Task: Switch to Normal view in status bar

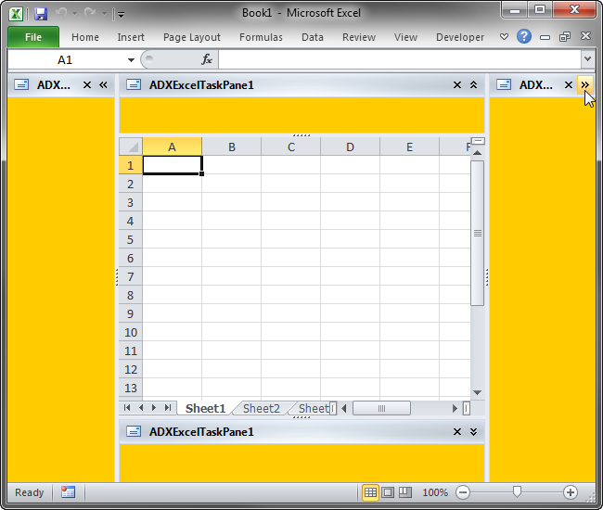Action: click(x=370, y=492)
